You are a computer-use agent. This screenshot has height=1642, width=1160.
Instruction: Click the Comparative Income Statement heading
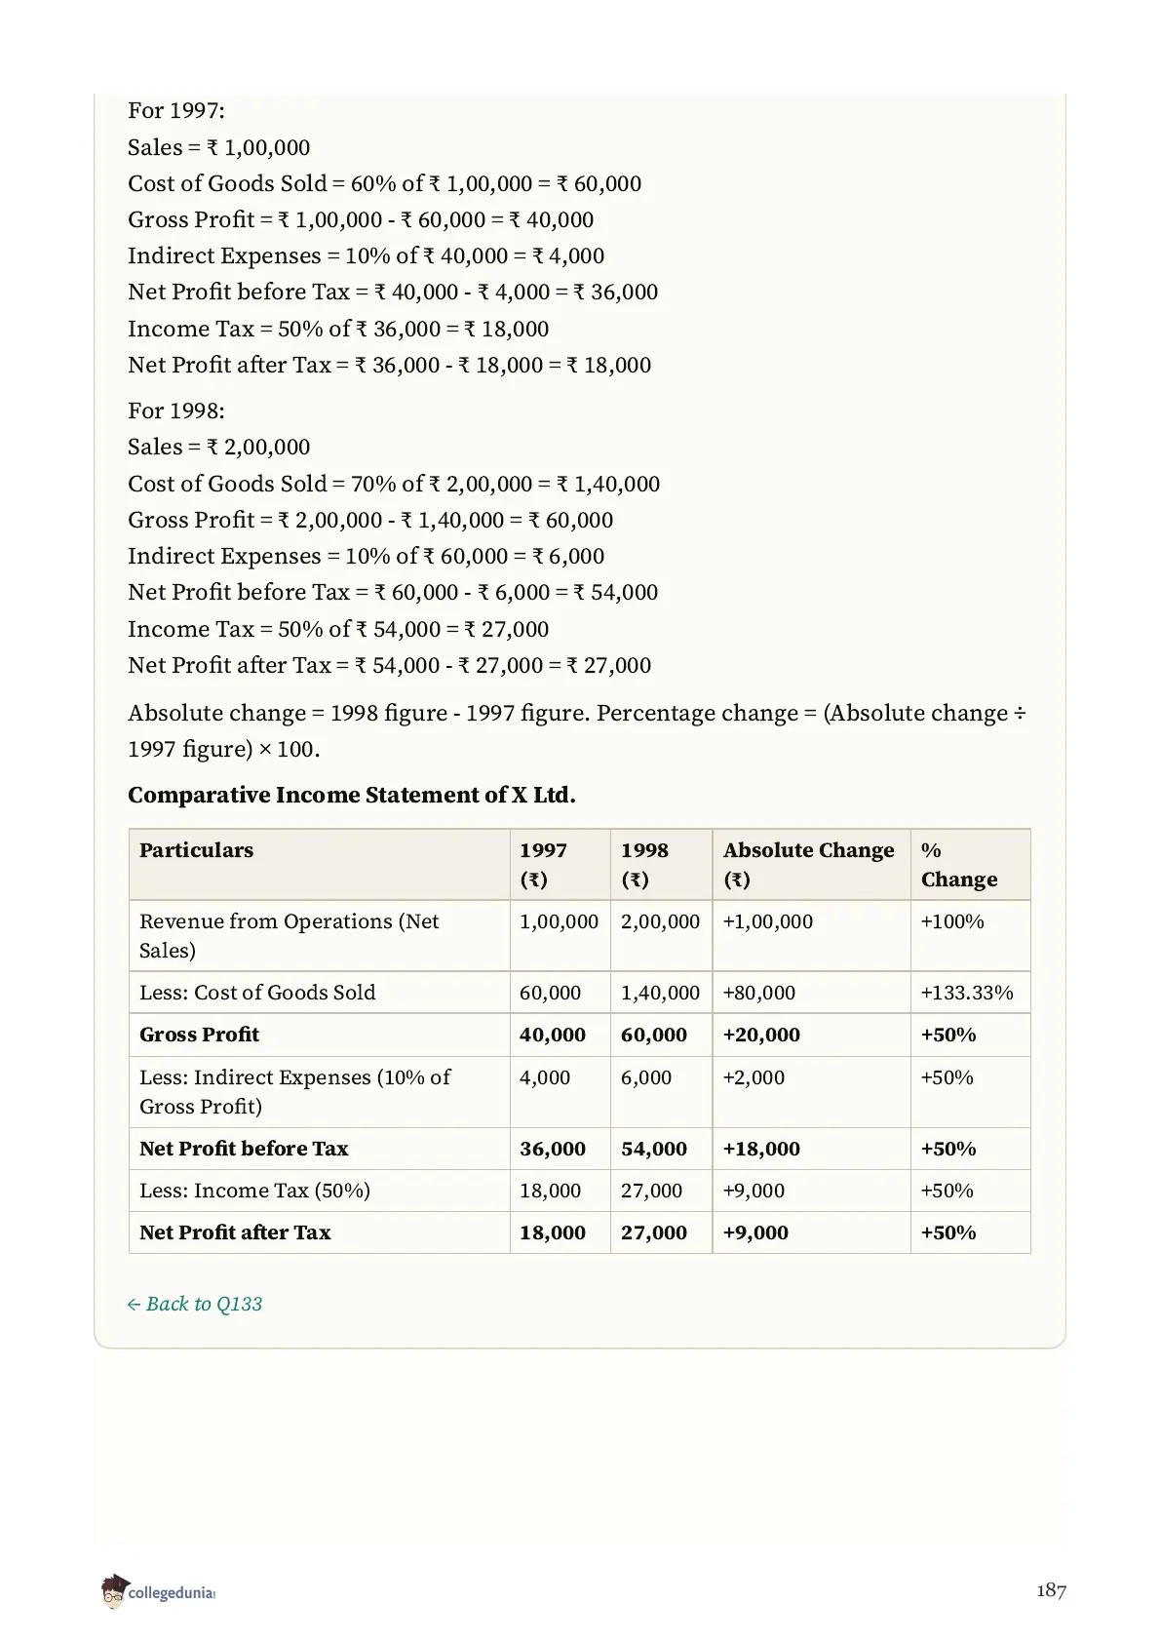[352, 795]
